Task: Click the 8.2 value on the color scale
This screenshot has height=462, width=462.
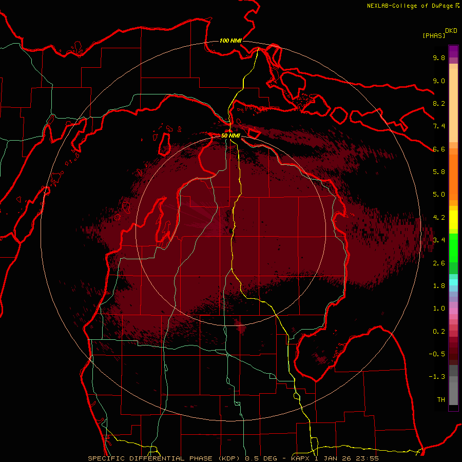Action: coord(439,103)
